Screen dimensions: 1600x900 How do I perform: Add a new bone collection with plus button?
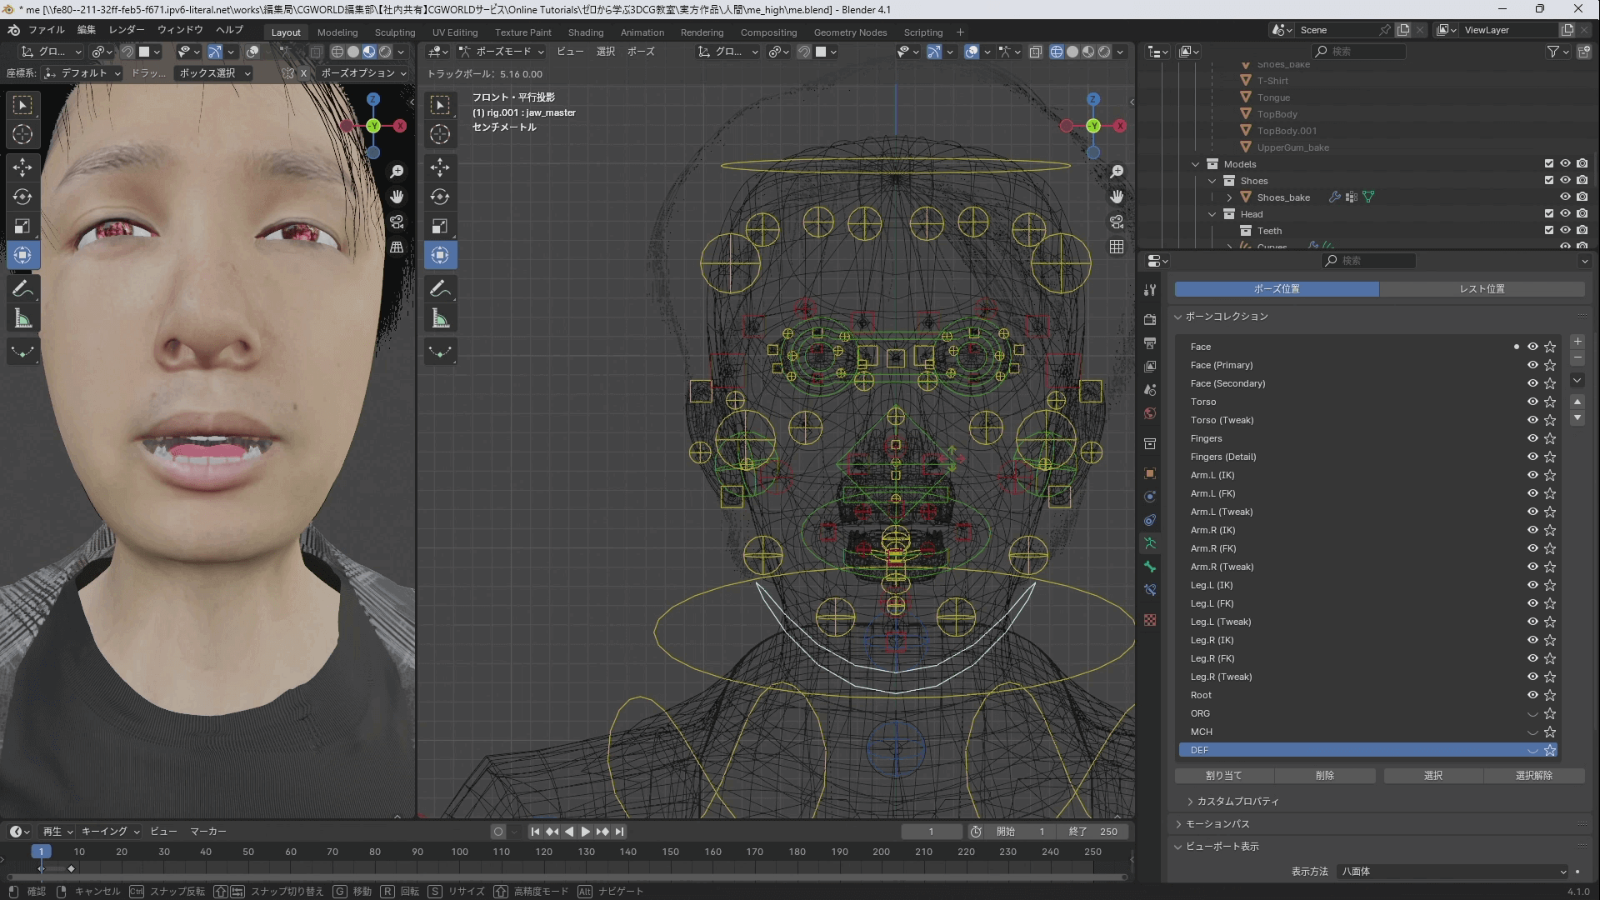click(x=1577, y=342)
